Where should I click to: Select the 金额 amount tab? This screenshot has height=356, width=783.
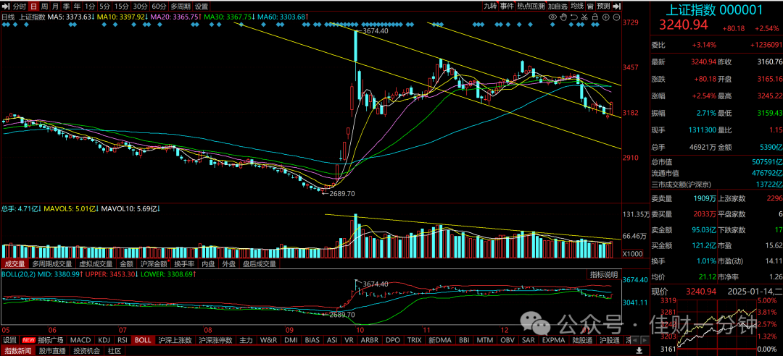click(x=126, y=264)
